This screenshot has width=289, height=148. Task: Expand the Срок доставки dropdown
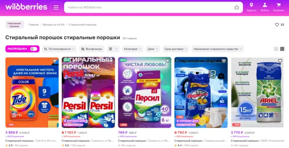click(176, 49)
